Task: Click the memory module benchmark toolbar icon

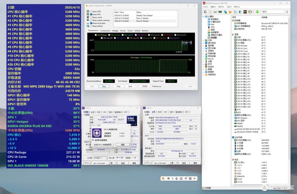Action: point(220,12)
